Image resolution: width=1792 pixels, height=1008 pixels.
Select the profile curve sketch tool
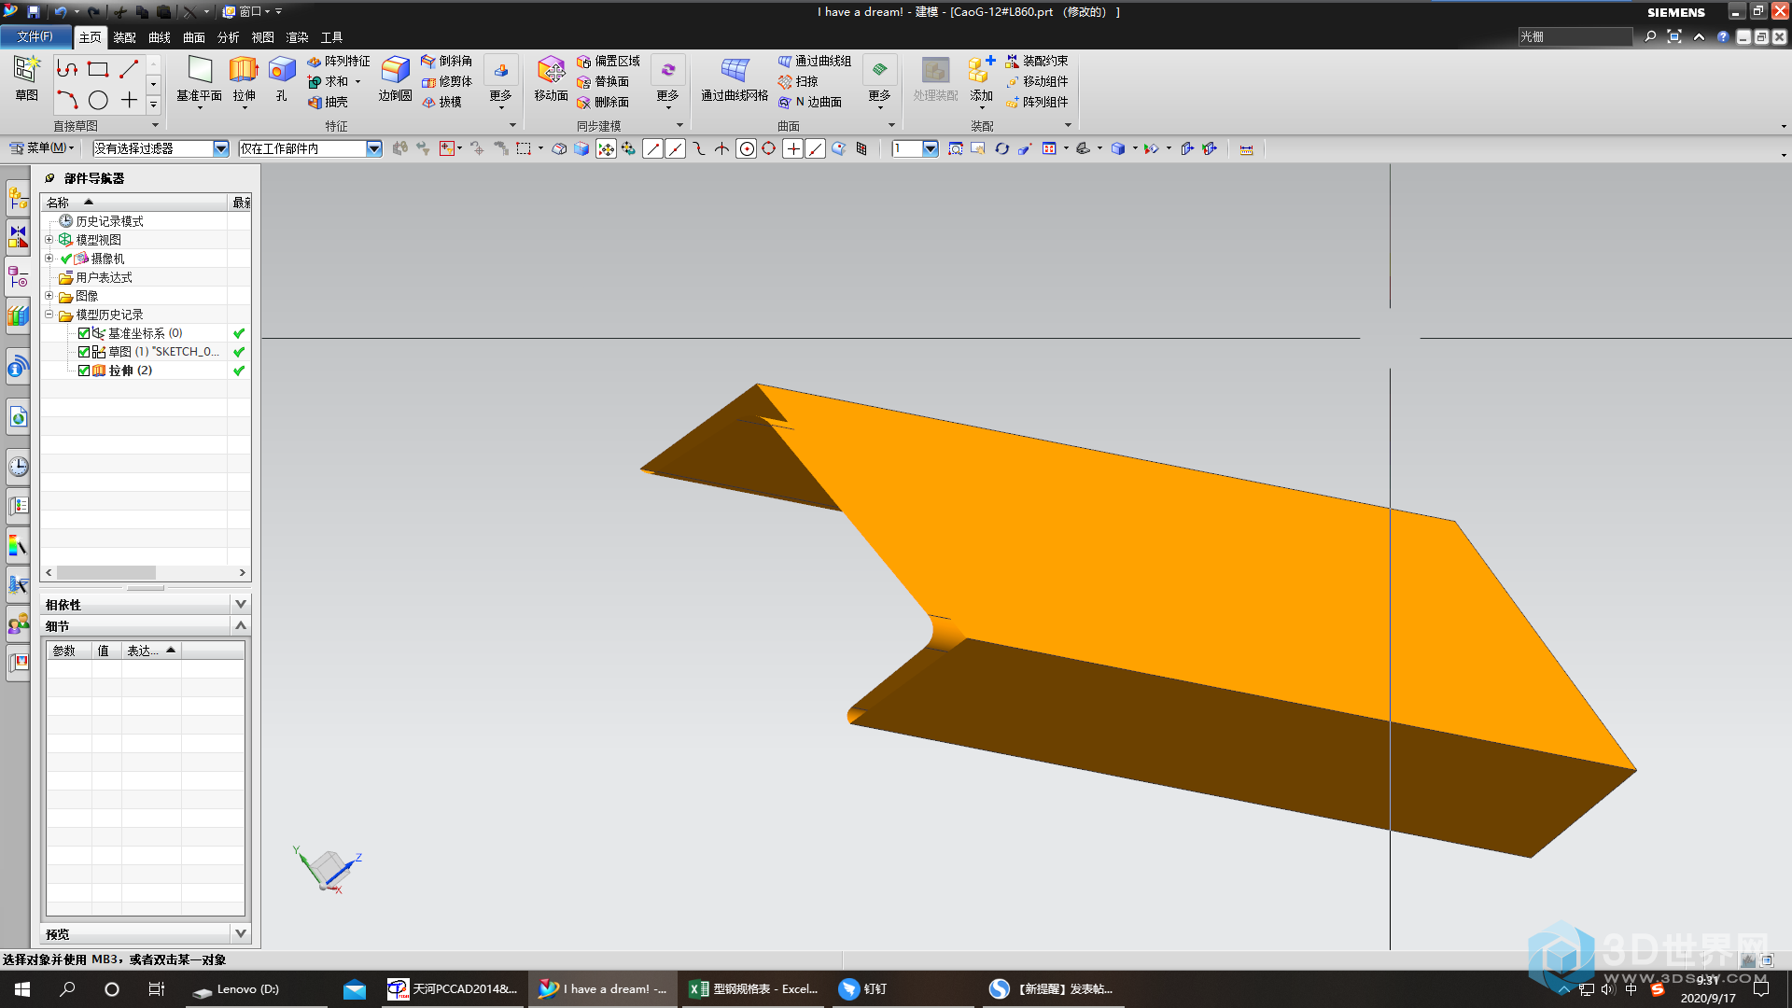67,69
